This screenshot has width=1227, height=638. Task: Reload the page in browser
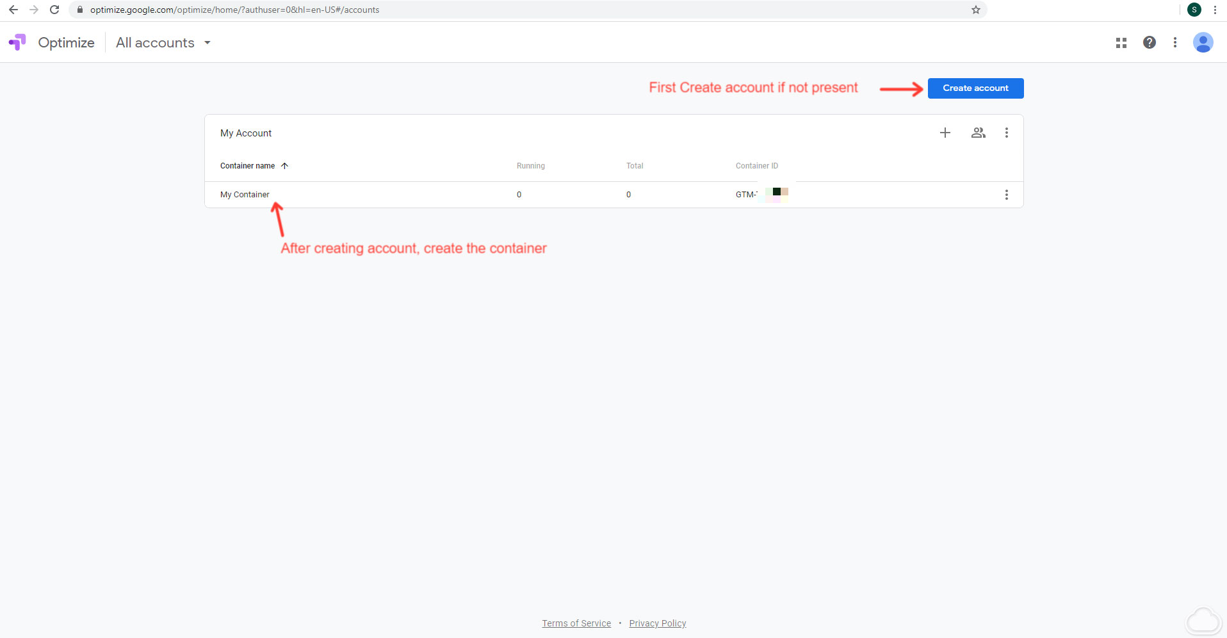pyautogui.click(x=54, y=10)
